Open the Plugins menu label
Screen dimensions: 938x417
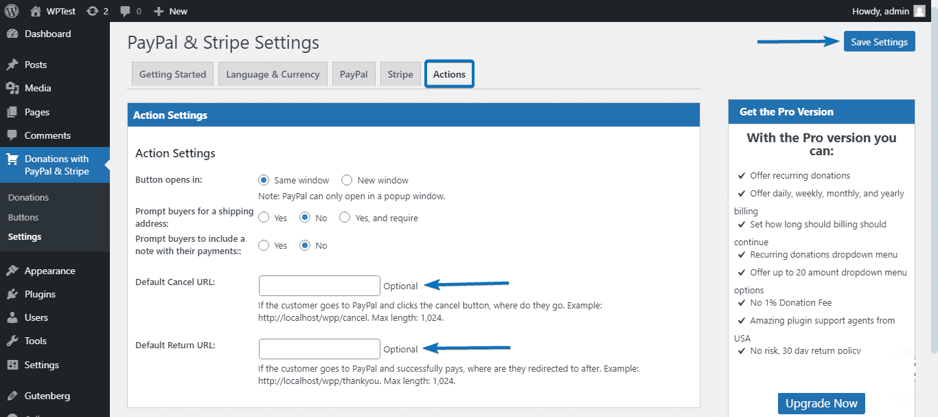click(x=40, y=294)
